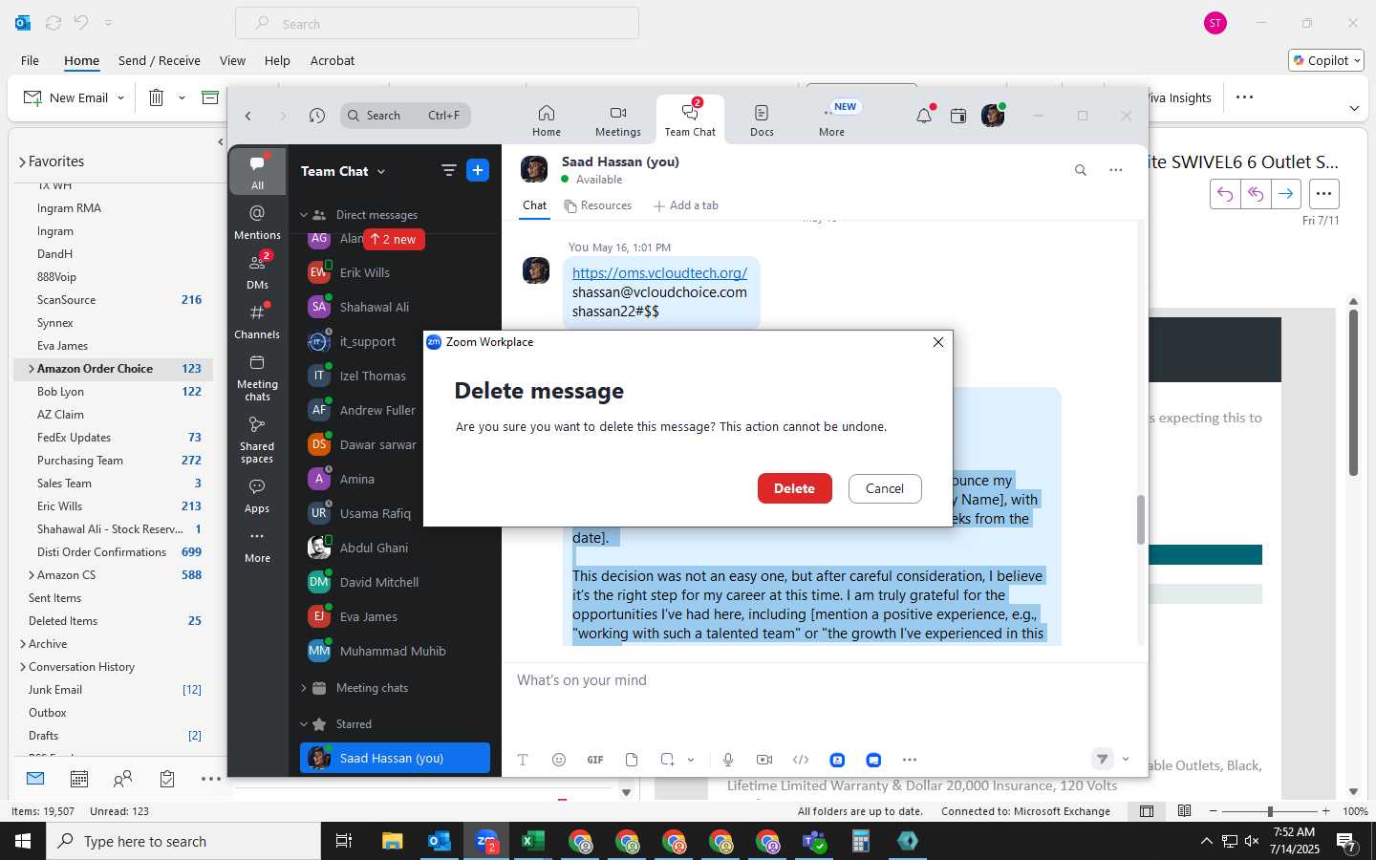Click the video message icon in composer
The width and height of the screenshot is (1376, 860).
click(764, 760)
